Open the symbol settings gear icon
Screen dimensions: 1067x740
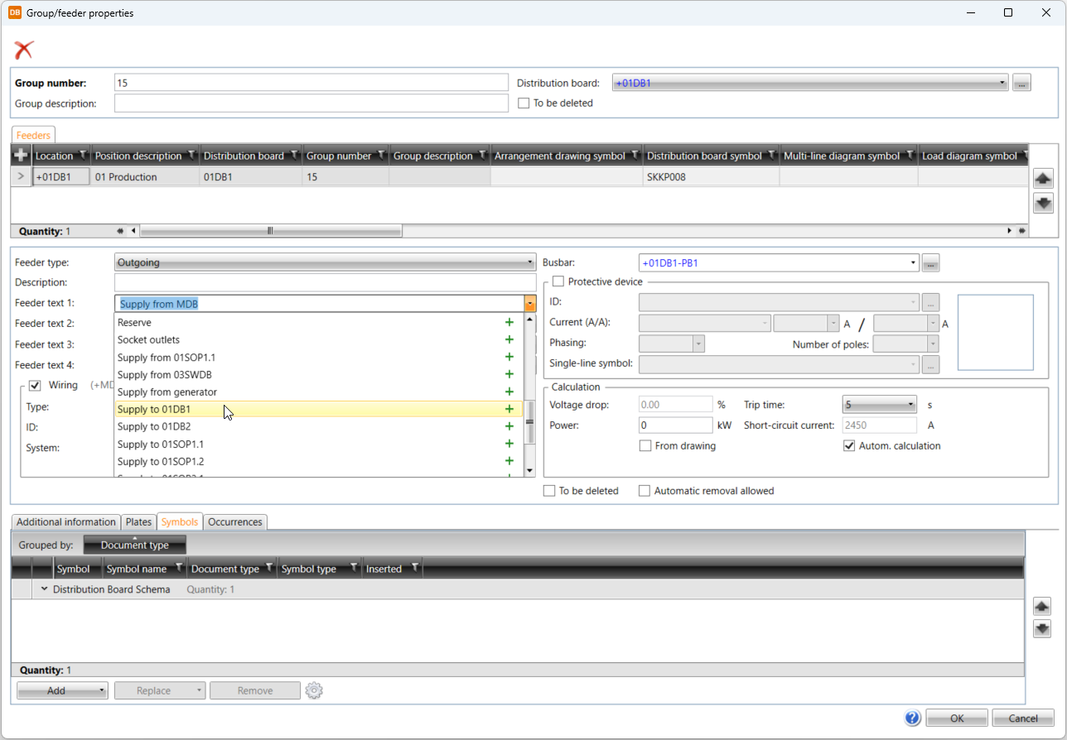(x=313, y=690)
